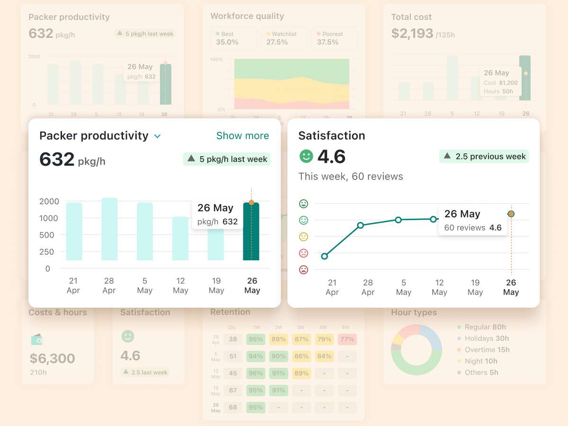
Task: Select the 5 May bar in productivity chart
Action: tap(145, 231)
